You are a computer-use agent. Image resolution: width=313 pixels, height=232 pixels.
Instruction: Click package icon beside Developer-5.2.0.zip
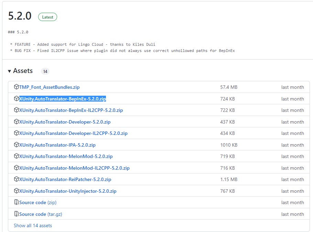[x=17, y=122]
